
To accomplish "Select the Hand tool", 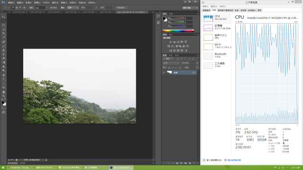I will (4, 92).
